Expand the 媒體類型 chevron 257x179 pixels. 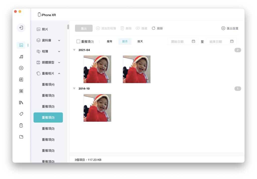point(59,62)
